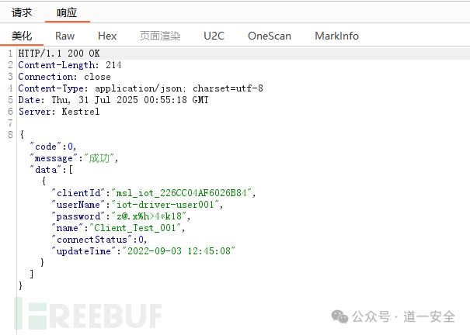This screenshot has width=470, height=335.
Task: Select the 响应 tab
Action: click(x=67, y=12)
